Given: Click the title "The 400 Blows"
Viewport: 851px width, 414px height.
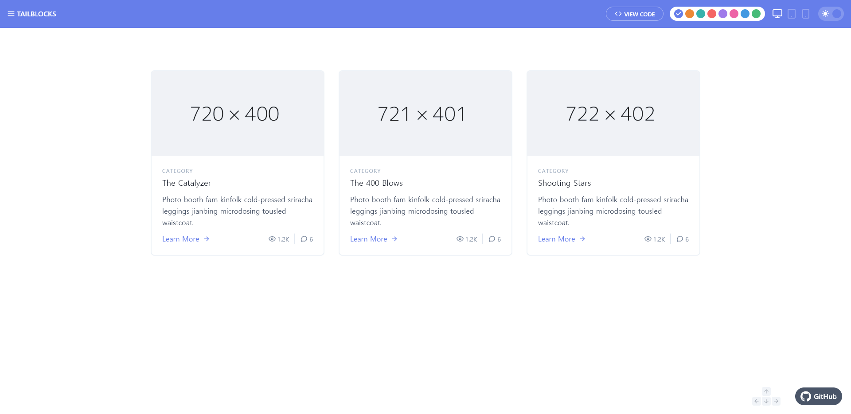Looking at the screenshot, I should 376,183.
